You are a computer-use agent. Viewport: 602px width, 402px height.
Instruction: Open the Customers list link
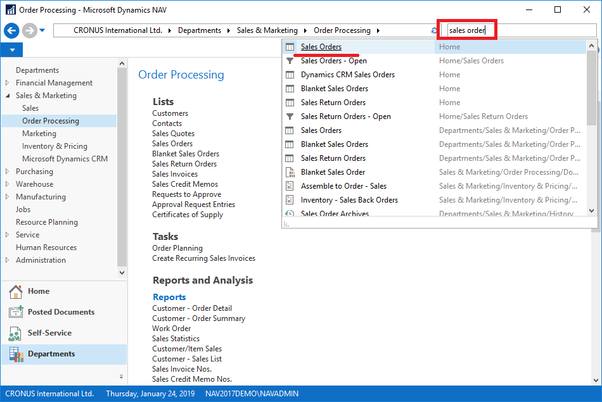coord(170,113)
